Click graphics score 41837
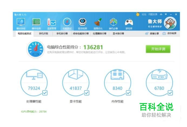This screenshot has height=127, width=187. click(x=76, y=88)
